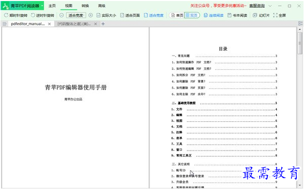Screen dimensions: 304x189
Task: Rotate the page counterclockwise (逆时针旋转)
Action: 42,15
